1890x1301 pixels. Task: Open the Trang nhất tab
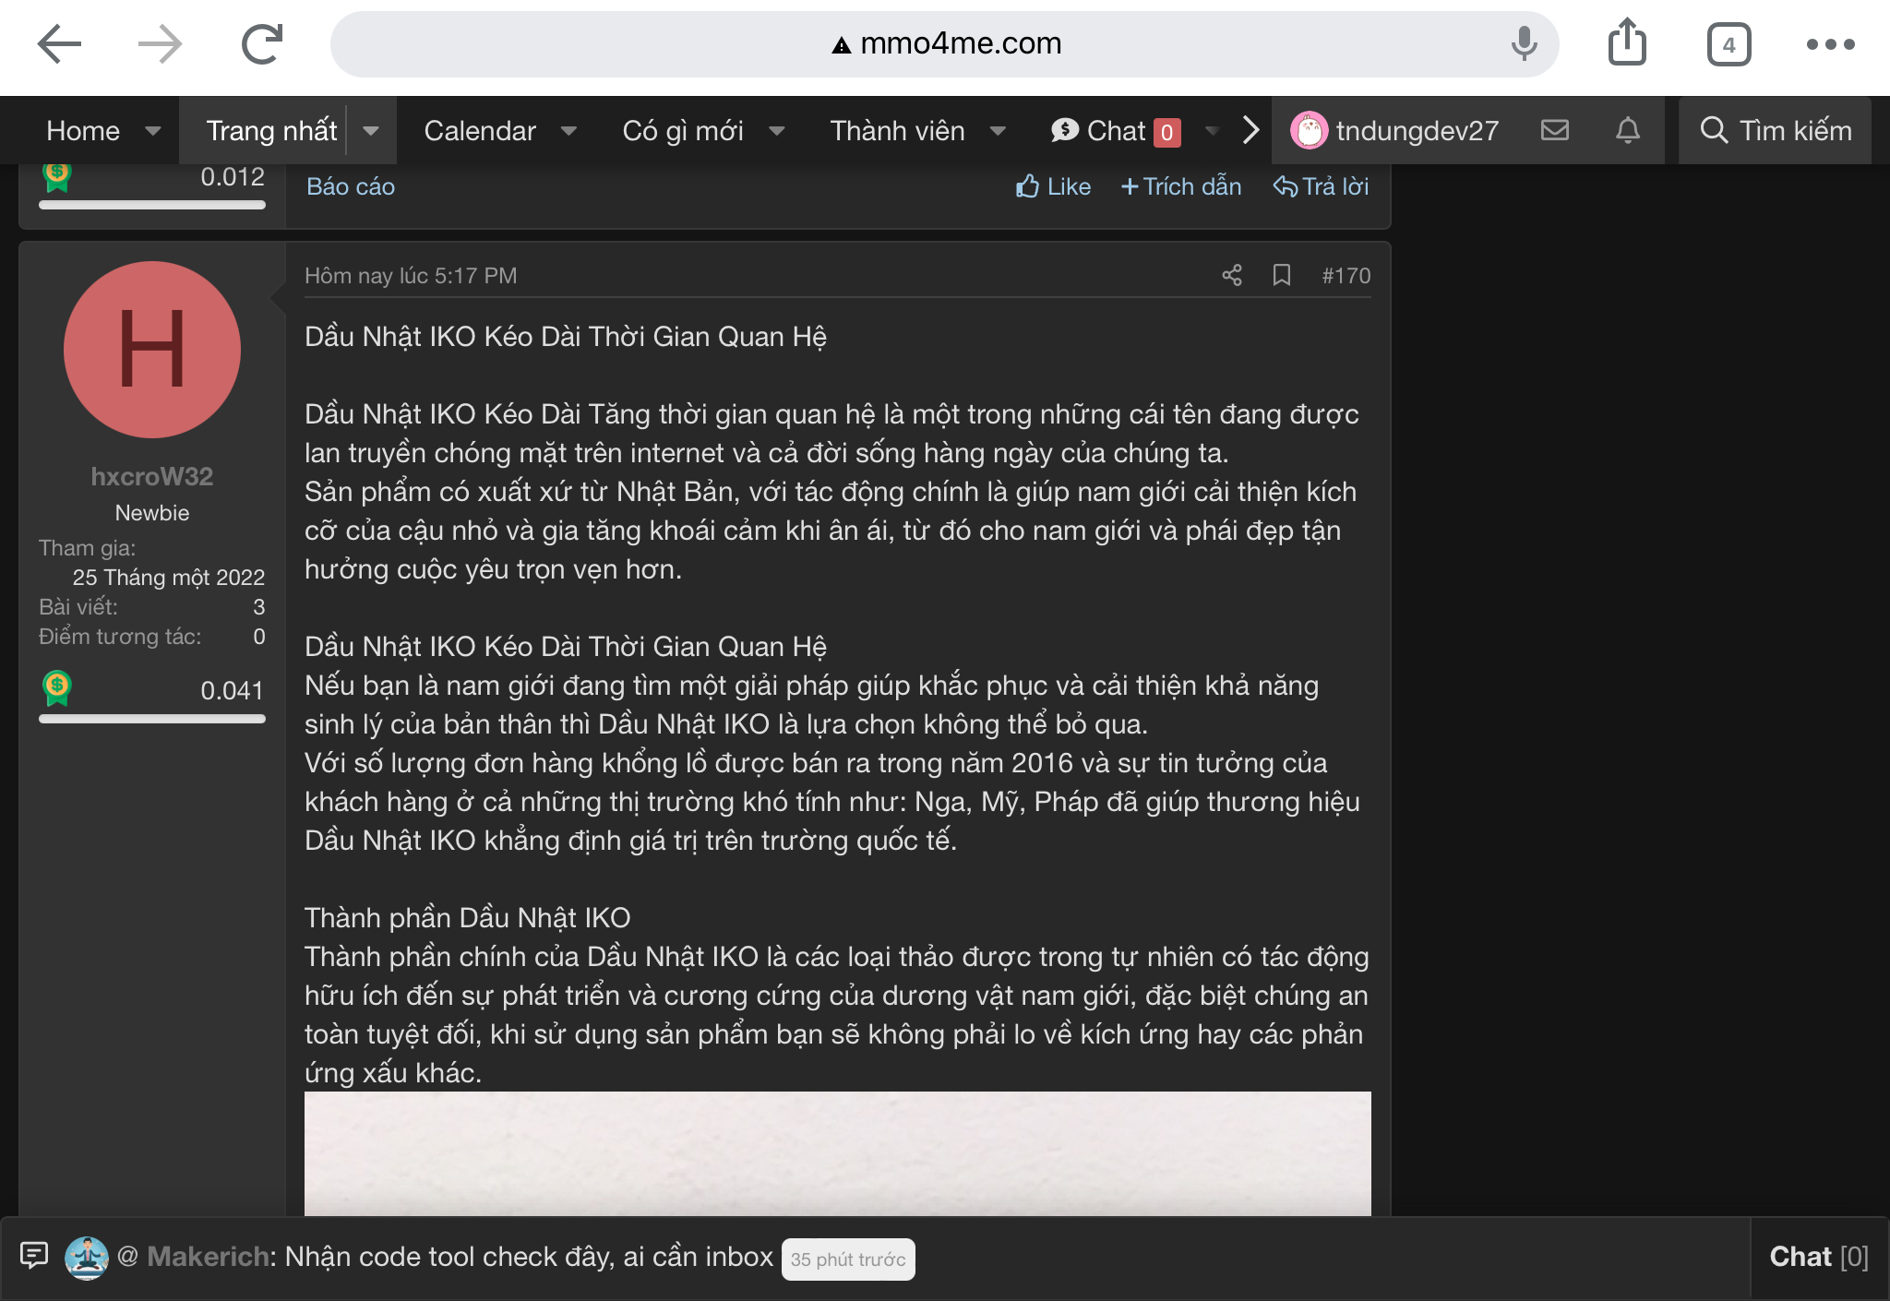271,131
